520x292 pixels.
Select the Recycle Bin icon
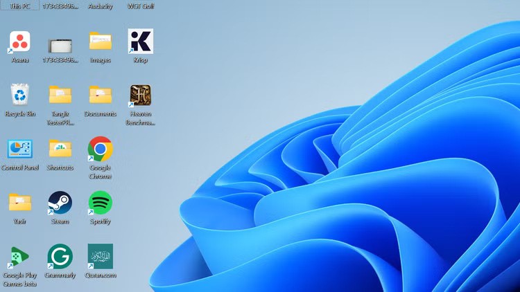(20, 95)
